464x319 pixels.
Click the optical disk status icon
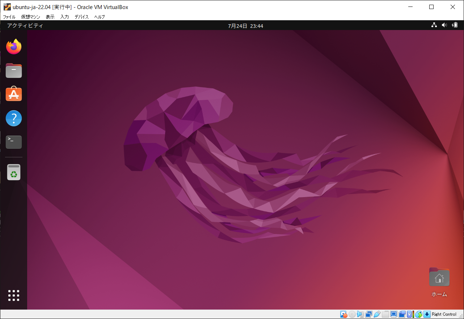[352, 314]
